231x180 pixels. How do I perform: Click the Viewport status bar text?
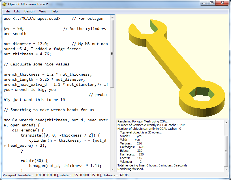[x=66, y=175]
